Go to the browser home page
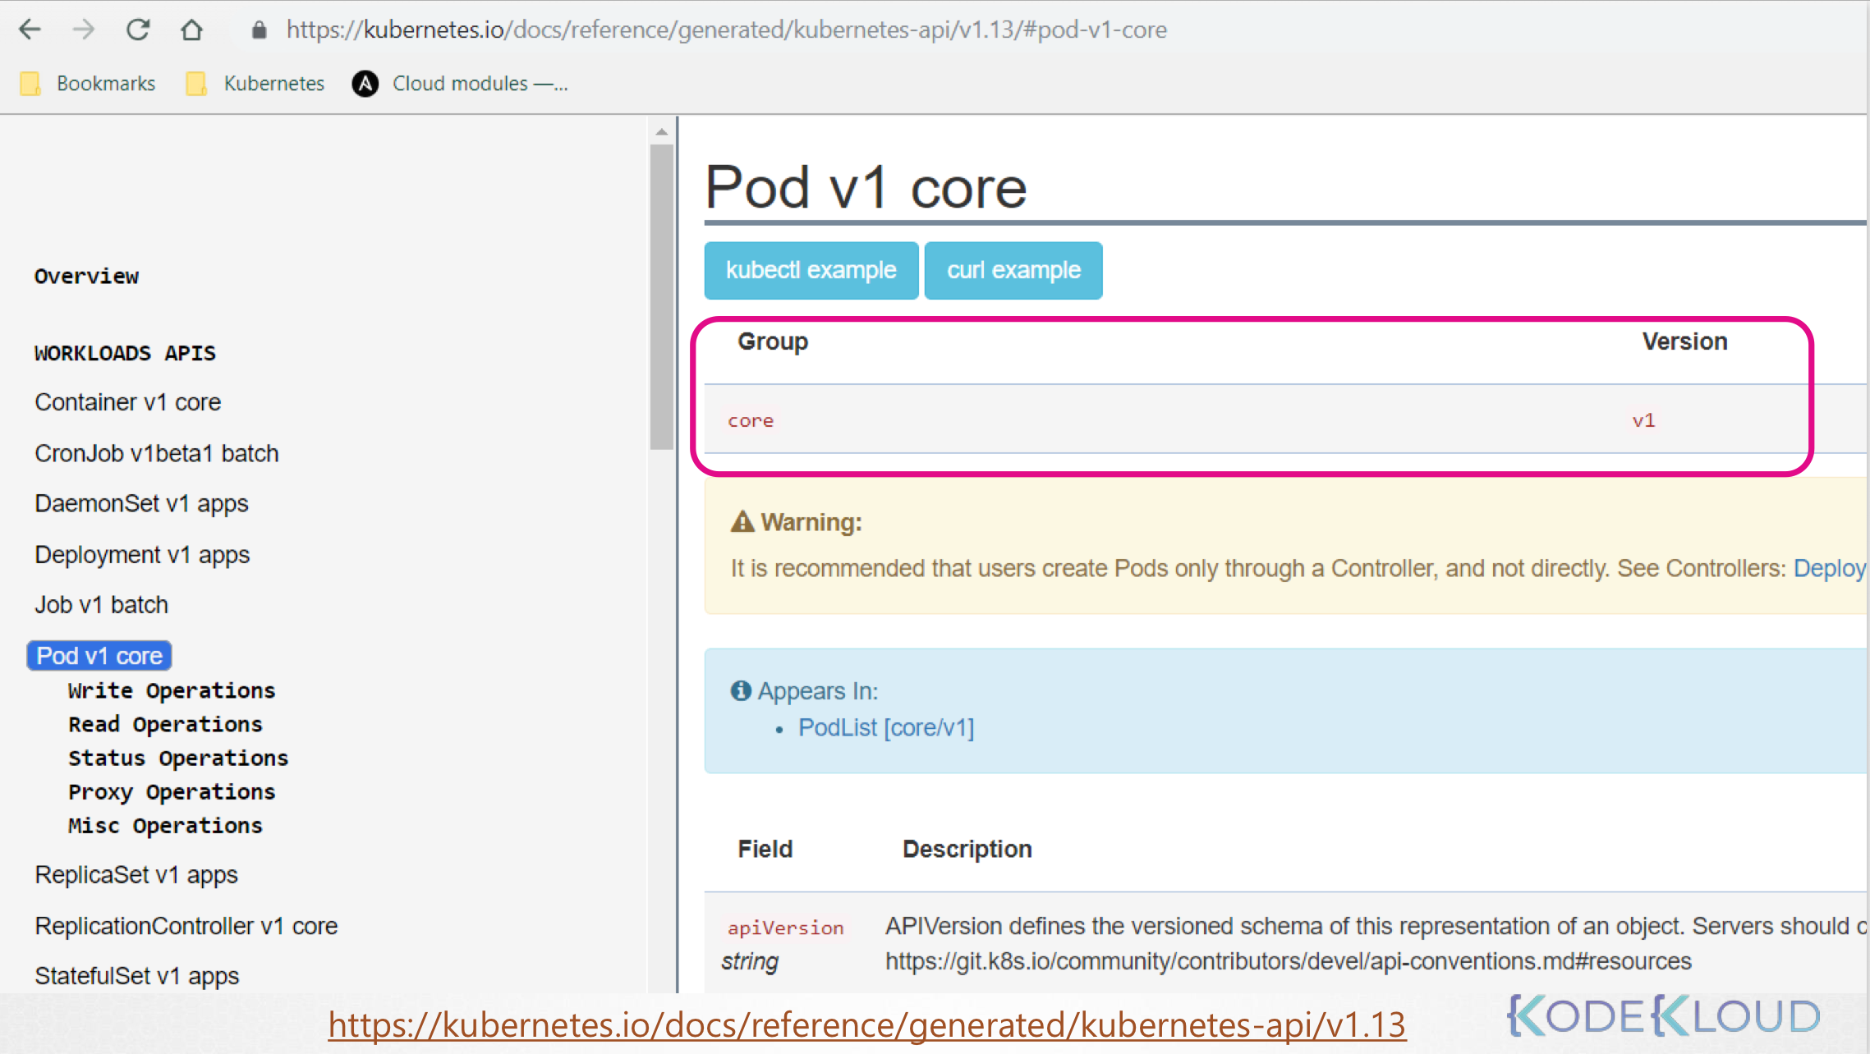This screenshot has height=1054, width=1870. tap(191, 30)
